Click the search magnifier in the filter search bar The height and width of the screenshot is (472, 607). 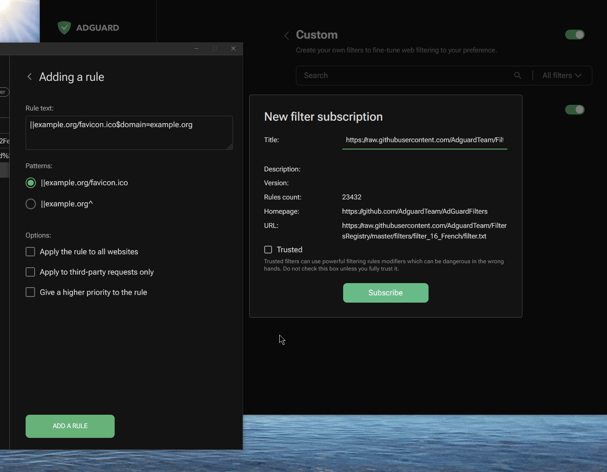click(x=517, y=75)
